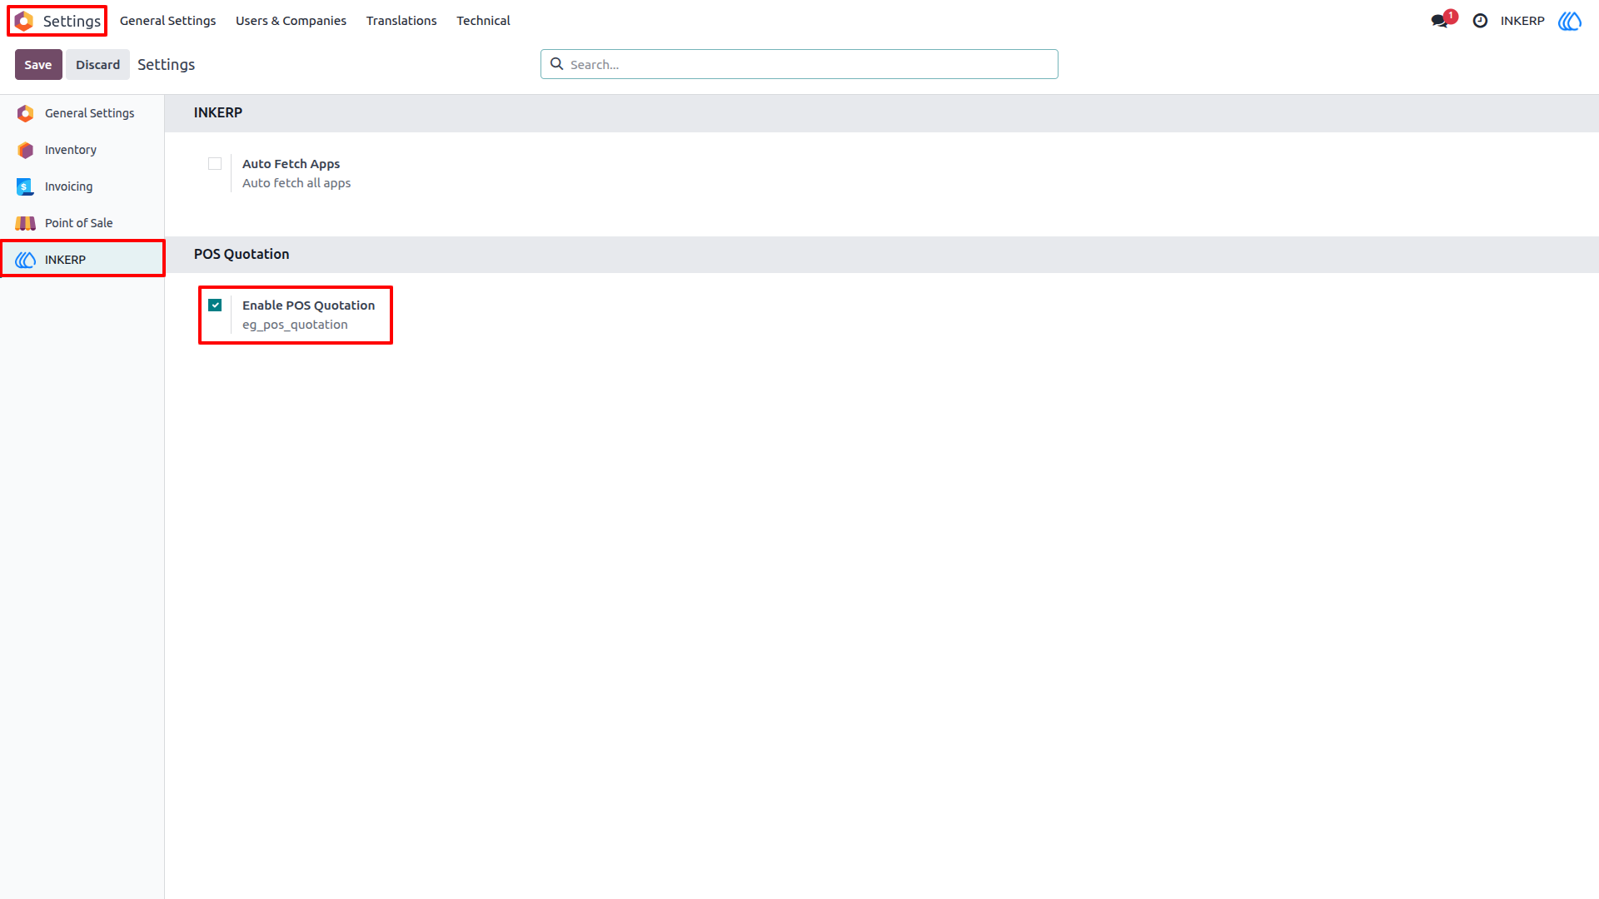The width and height of the screenshot is (1599, 899).
Task: Select the Invoicing label in sidebar
Action: (68, 186)
